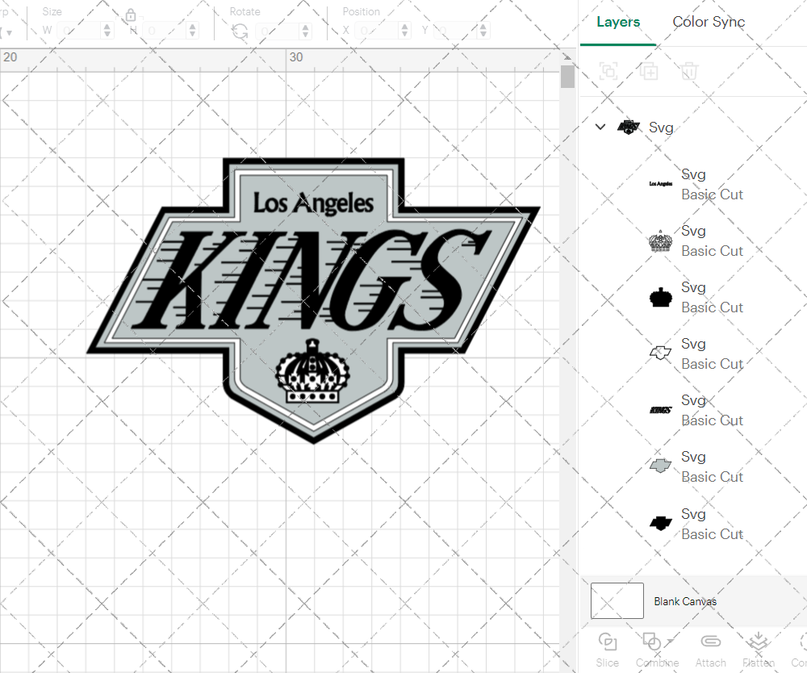Viewport: 807px width, 673px height.
Task: Click the Delete trash icon
Action: (x=688, y=72)
